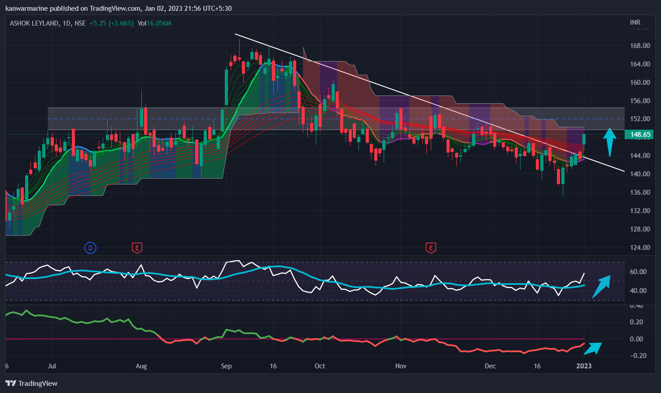Click the 2023 label on time axis

point(584,366)
